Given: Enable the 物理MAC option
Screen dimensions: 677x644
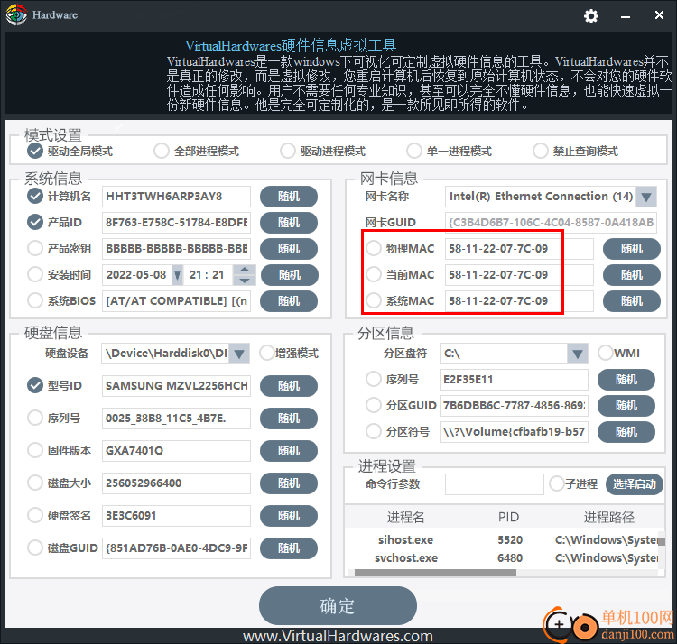Looking at the screenshot, I should coord(374,248).
